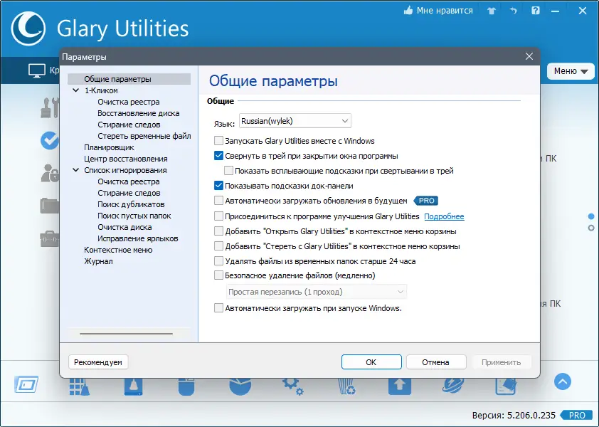Image resolution: width=599 pixels, height=427 pixels.
Task: Open the recycle bin shredder dock icon
Action: [x=346, y=386]
